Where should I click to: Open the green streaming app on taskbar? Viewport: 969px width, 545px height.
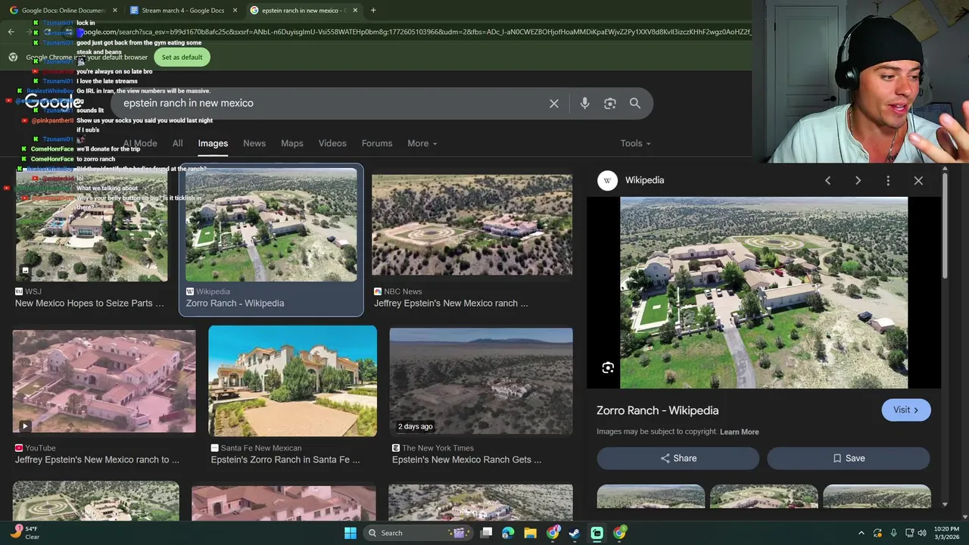[597, 533]
